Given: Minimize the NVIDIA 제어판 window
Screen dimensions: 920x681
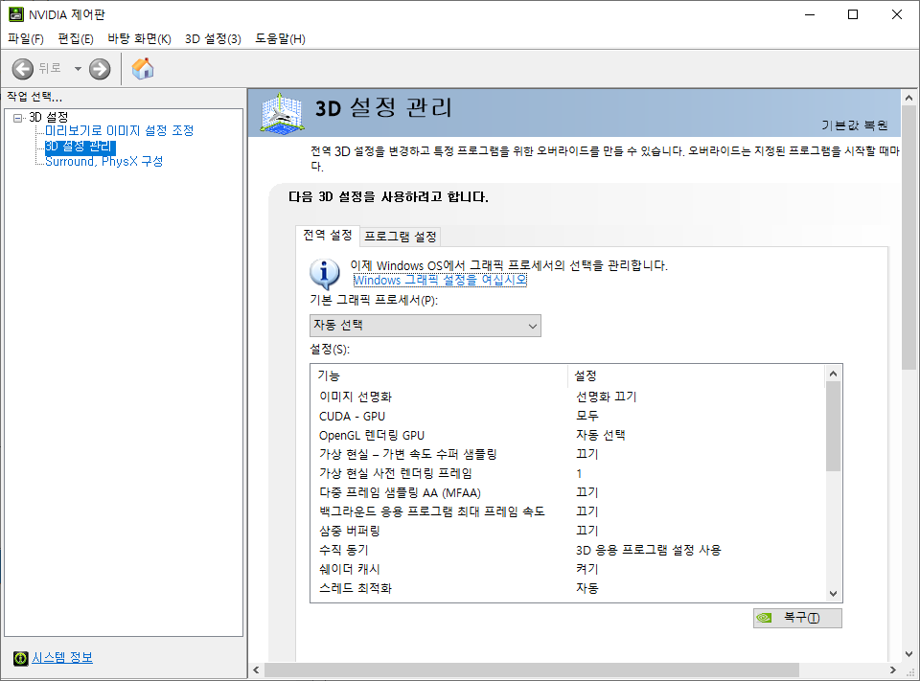Looking at the screenshot, I should point(810,14).
